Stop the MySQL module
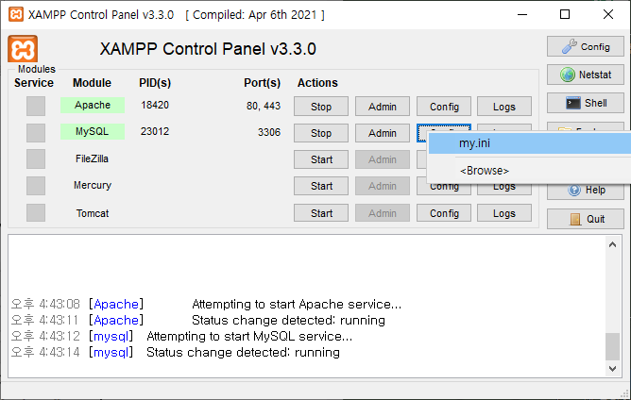Screen dimensions: 631x400 321,133
